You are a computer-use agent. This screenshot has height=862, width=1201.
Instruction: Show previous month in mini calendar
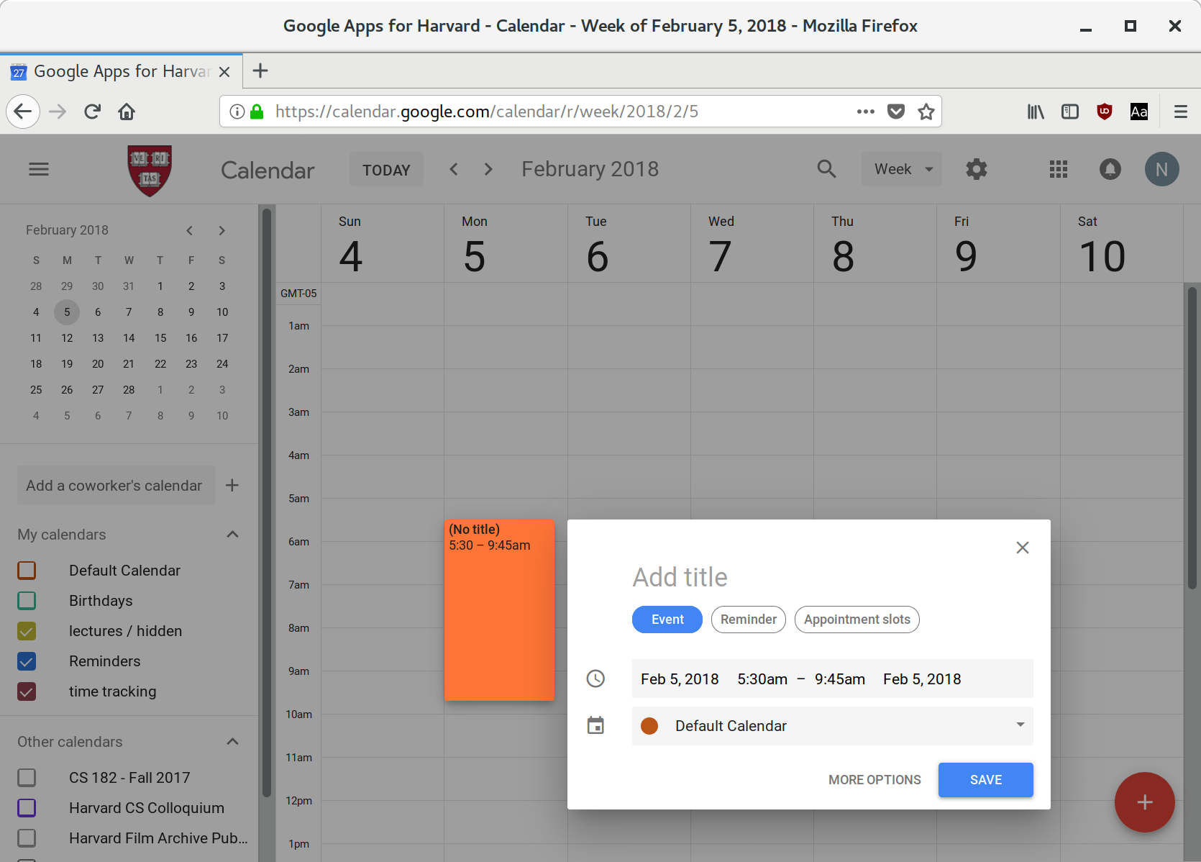coord(190,230)
